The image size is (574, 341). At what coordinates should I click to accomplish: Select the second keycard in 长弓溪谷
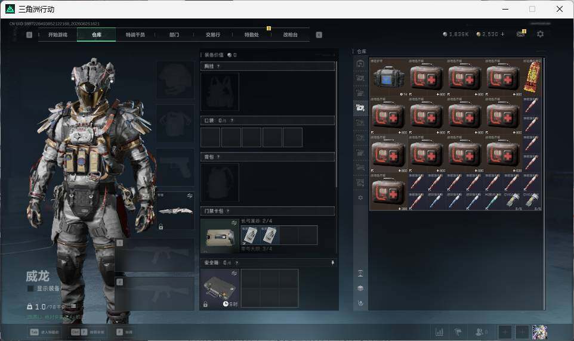tap(270, 235)
